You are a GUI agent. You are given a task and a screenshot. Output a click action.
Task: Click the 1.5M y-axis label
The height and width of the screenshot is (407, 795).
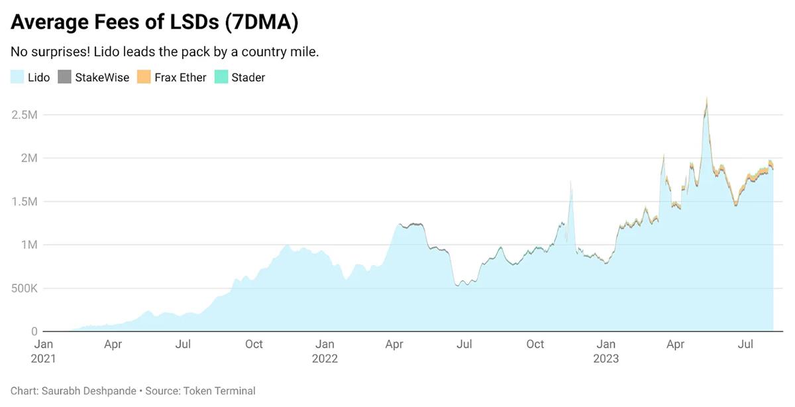25,202
